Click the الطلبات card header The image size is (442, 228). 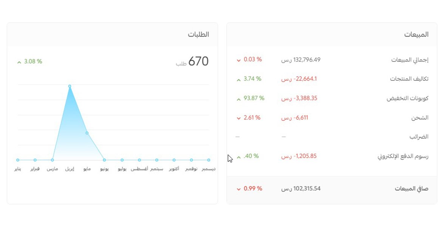coord(198,34)
